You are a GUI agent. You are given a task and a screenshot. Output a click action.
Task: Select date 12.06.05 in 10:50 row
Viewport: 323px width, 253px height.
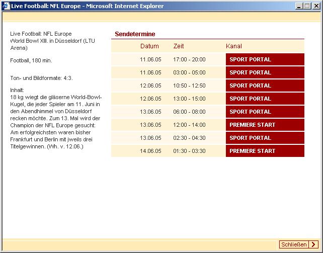point(150,86)
